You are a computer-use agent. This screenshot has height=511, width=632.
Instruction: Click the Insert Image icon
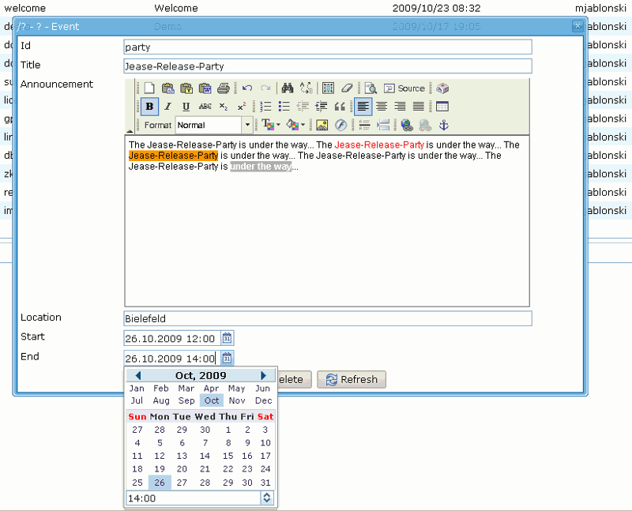(322, 125)
